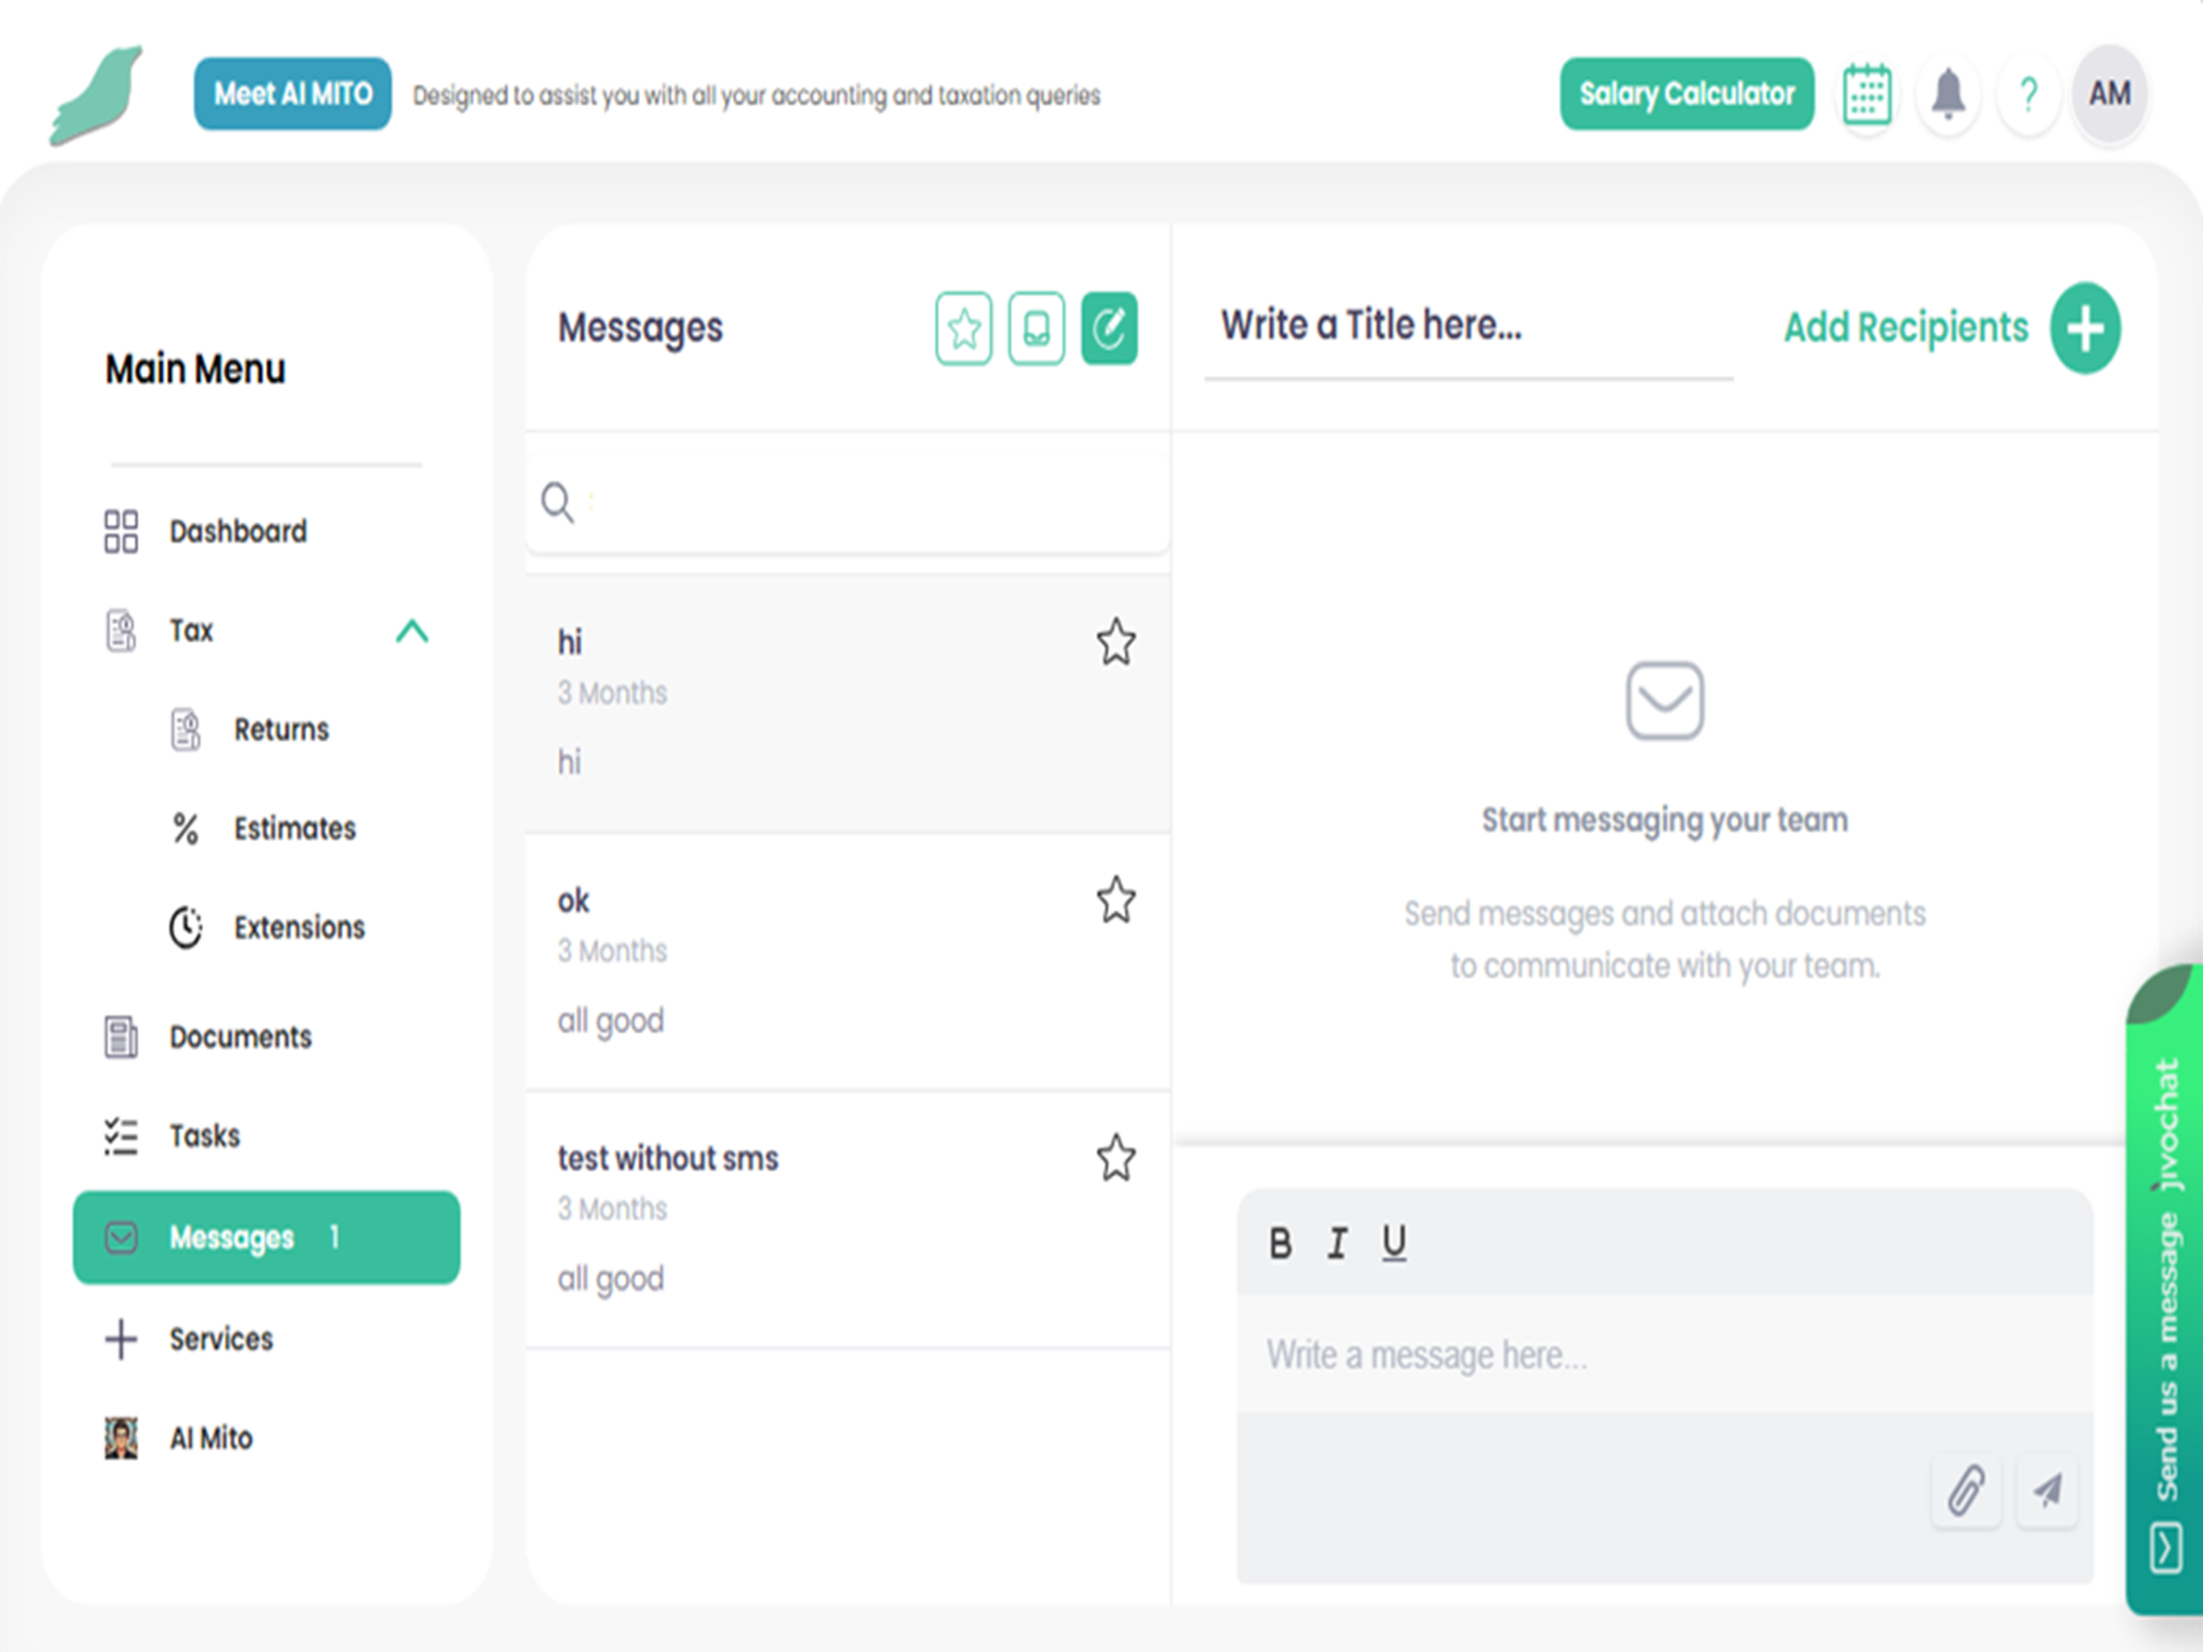Click the messages search field
Image resolution: width=2203 pixels, height=1652 pixels.
pyautogui.click(x=847, y=501)
